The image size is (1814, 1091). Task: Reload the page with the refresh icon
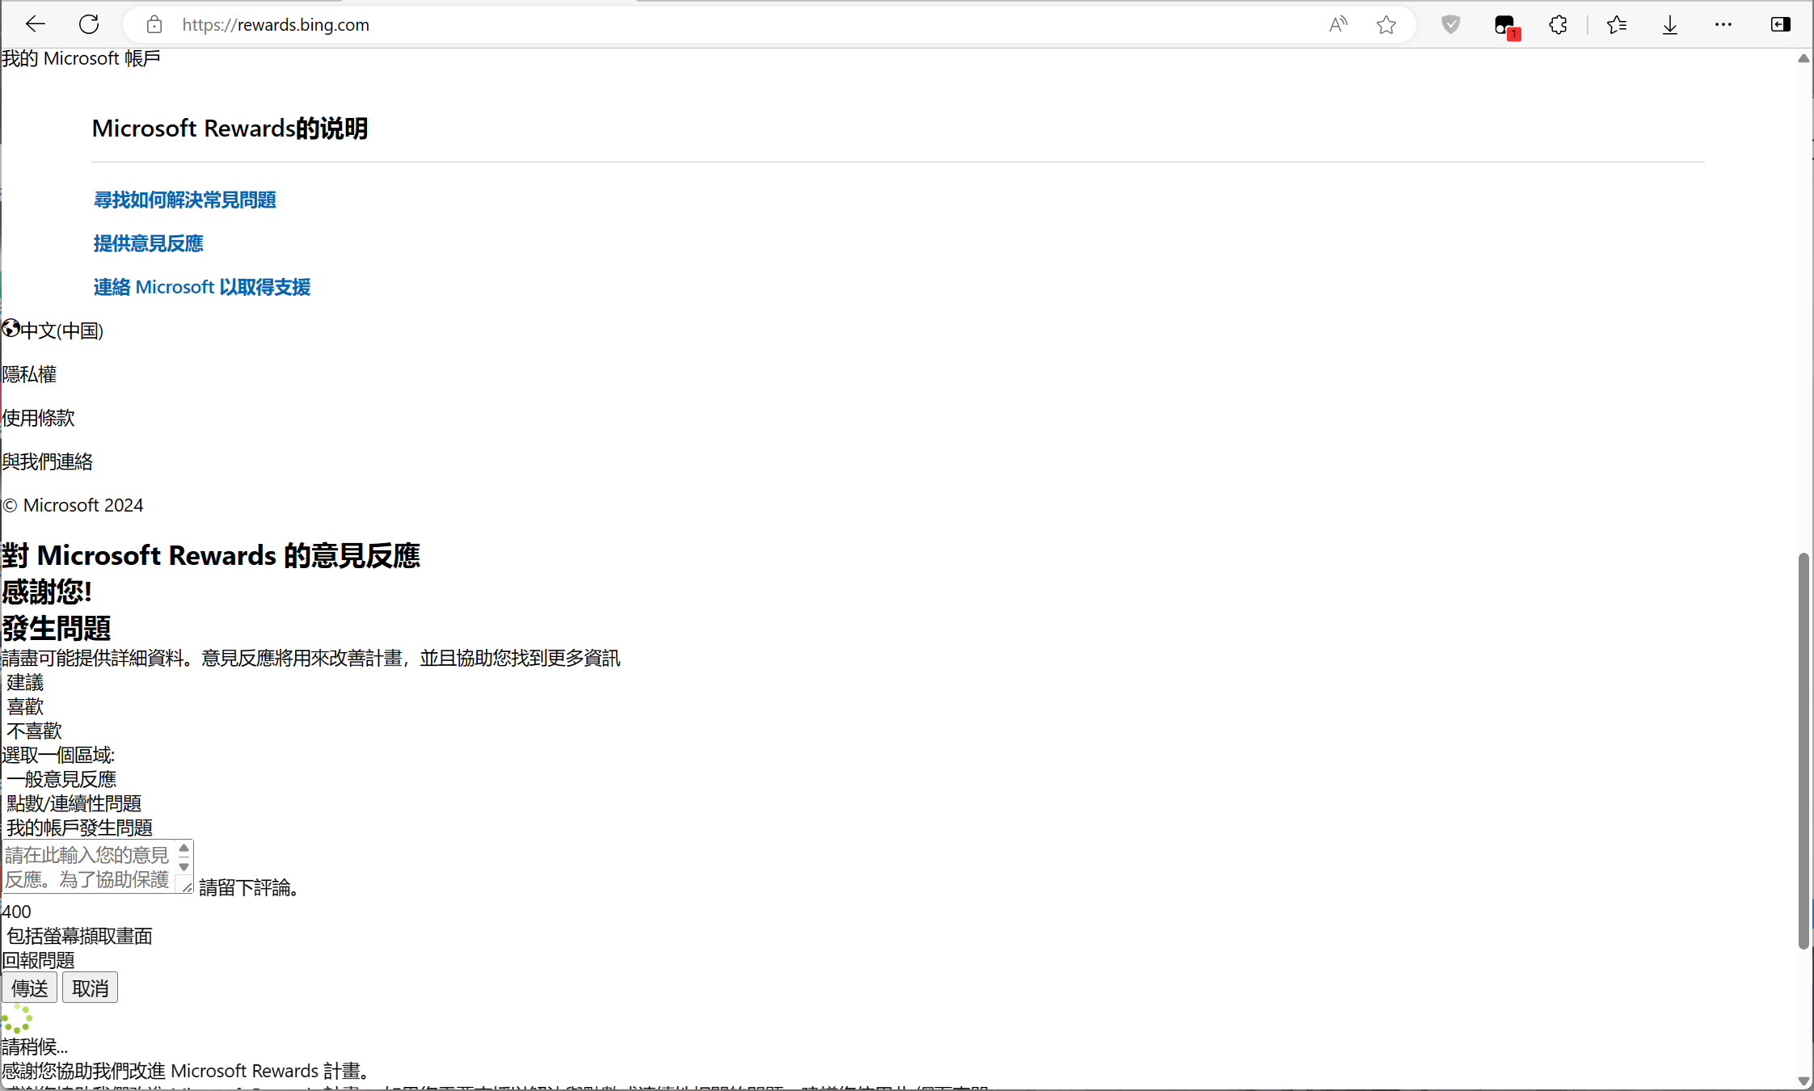coord(89,24)
